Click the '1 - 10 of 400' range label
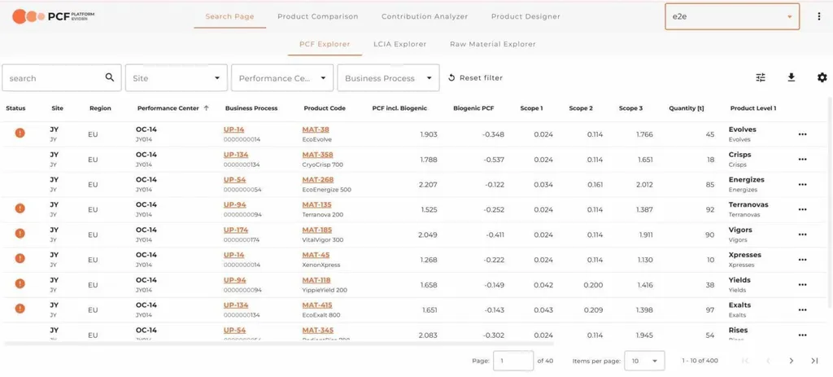833x377 pixels. click(700, 361)
